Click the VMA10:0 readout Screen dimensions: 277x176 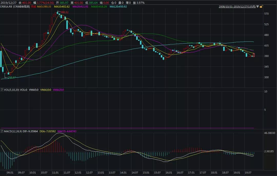click(x=46, y=90)
